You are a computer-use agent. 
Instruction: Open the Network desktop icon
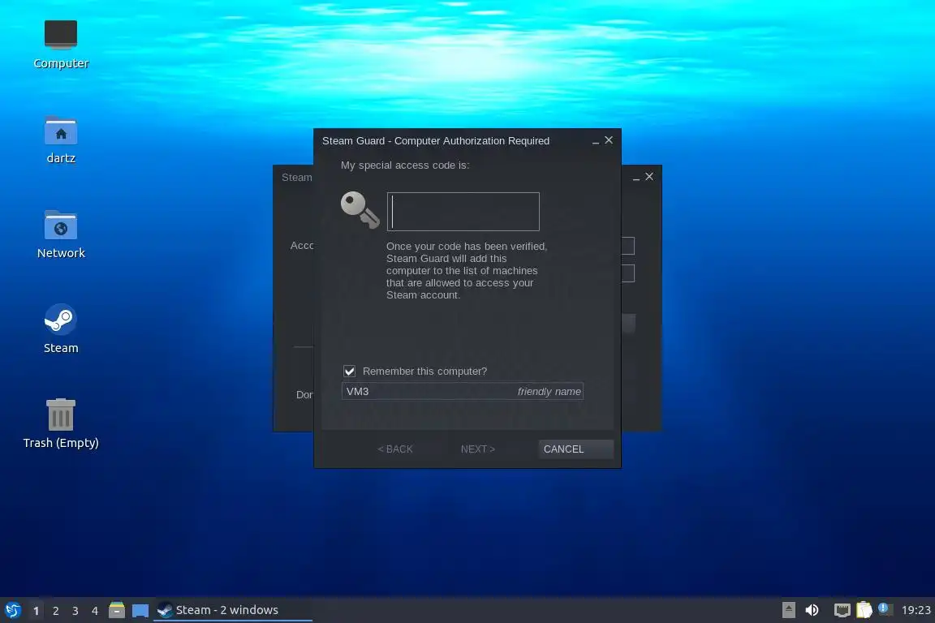tap(61, 234)
